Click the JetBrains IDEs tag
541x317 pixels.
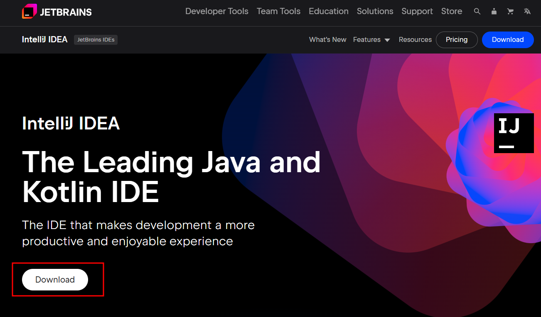pyautogui.click(x=96, y=40)
